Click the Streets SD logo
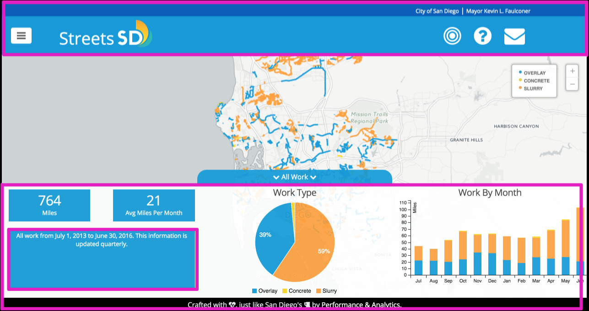The height and width of the screenshot is (311, 589). 105,34
